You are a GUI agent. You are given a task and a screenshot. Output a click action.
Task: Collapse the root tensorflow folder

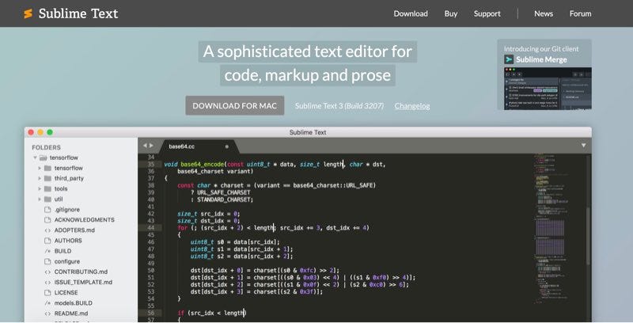[x=35, y=158]
